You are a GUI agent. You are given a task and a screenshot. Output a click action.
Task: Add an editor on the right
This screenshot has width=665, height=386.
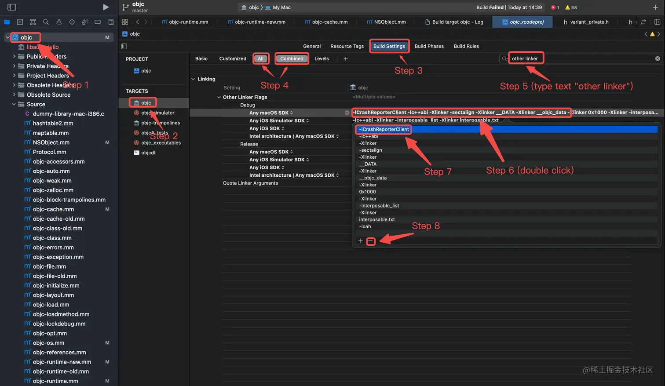click(657, 22)
